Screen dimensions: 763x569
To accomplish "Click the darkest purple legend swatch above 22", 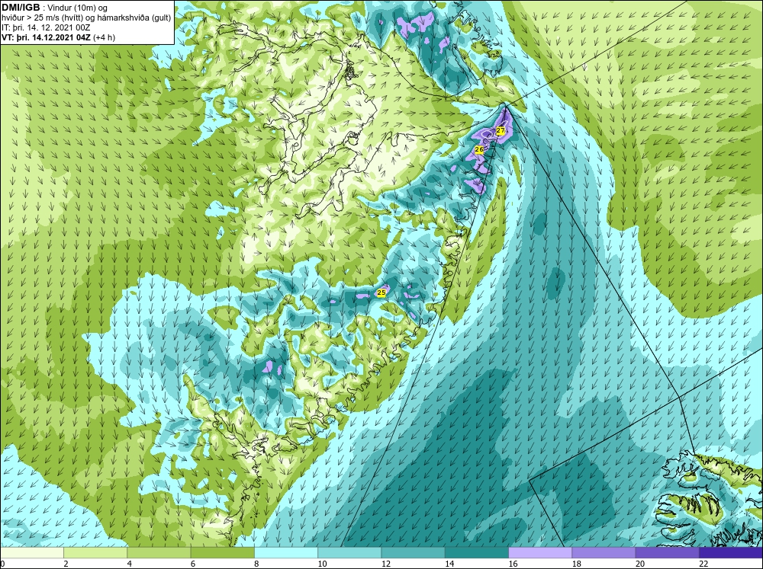I will [731, 553].
